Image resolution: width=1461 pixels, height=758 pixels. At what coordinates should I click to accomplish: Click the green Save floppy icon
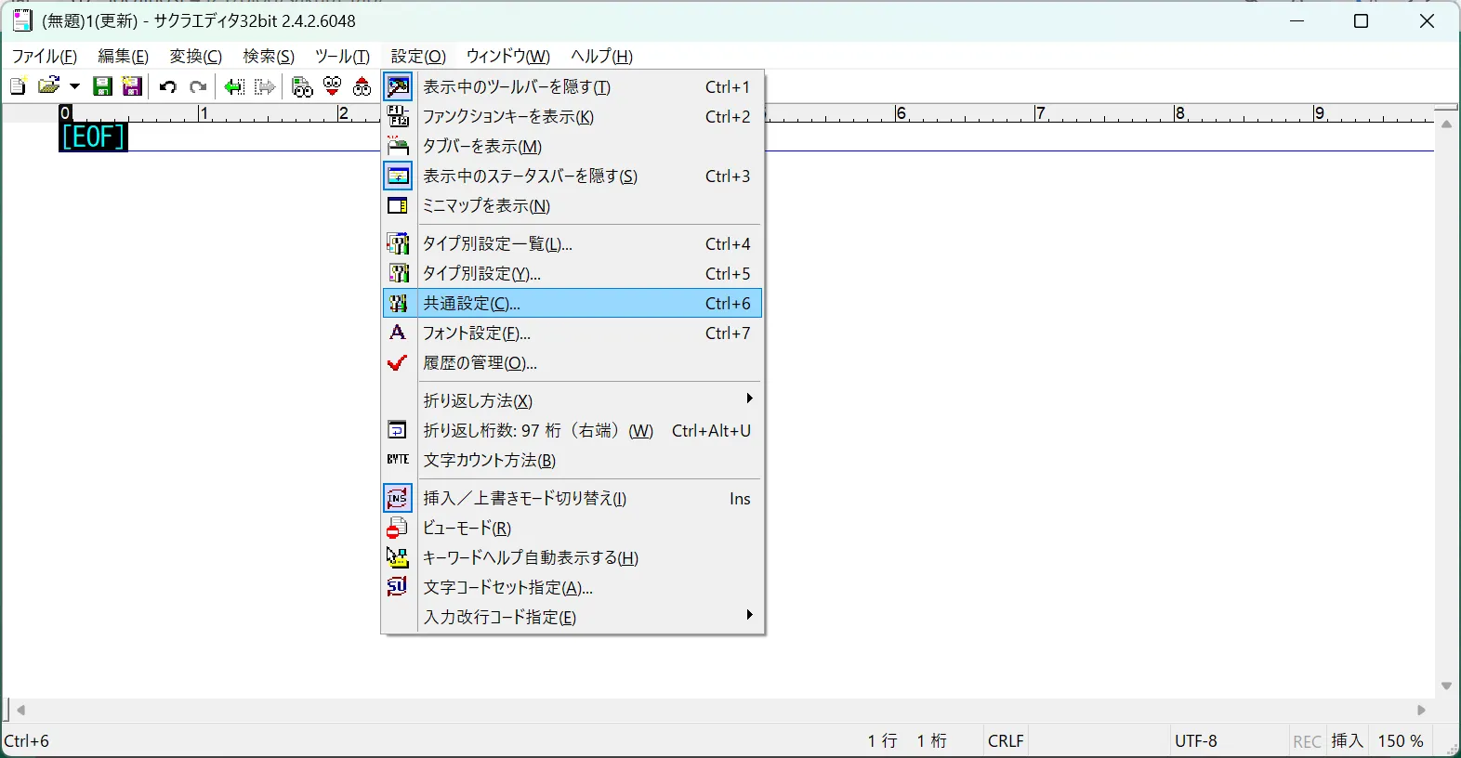point(102,86)
